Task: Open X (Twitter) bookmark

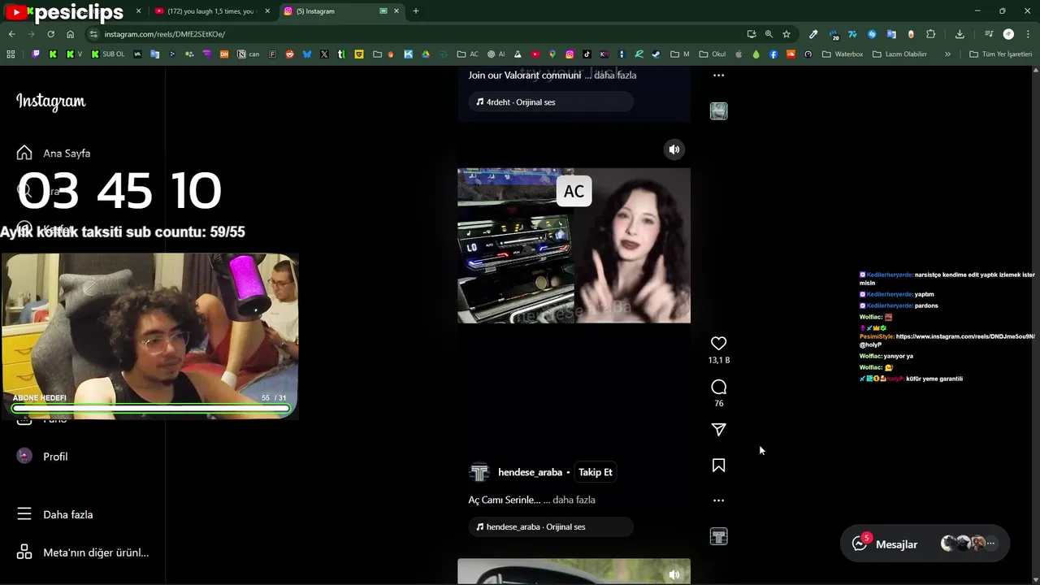Action: click(x=323, y=54)
